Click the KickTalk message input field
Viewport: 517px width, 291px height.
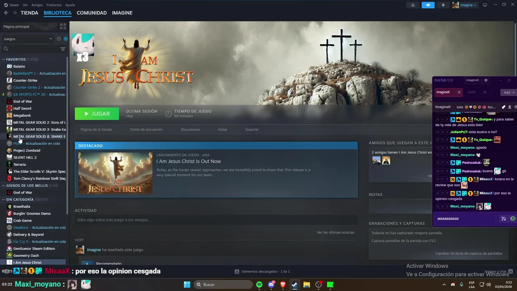pyautogui.click(x=465, y=219)
